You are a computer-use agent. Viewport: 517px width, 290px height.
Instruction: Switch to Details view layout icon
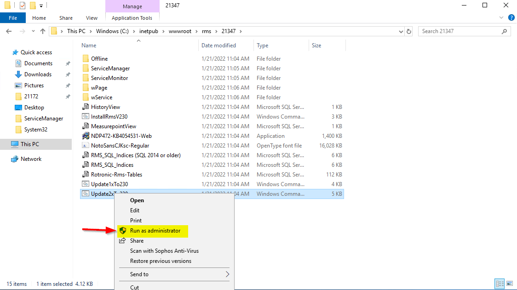click(x=500, y=284)
